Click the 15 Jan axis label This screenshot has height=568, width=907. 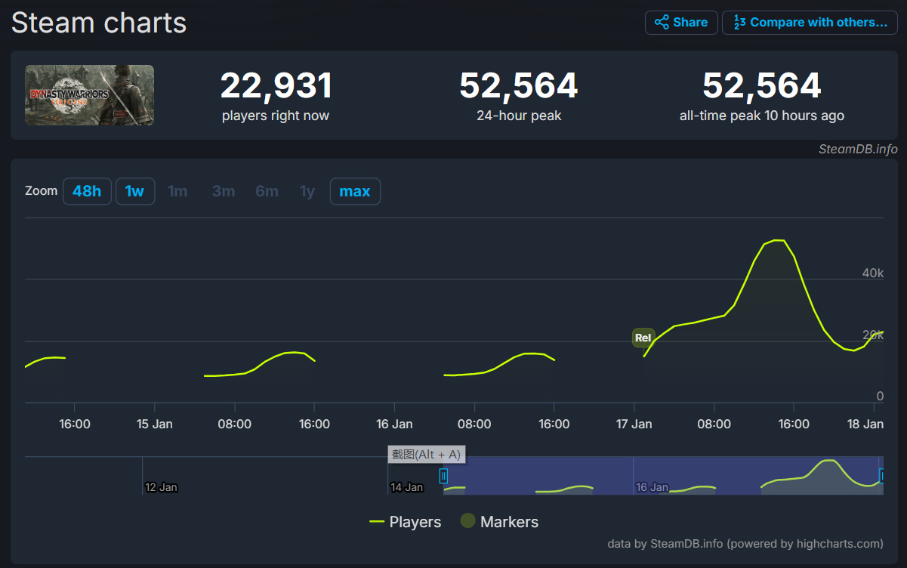(x=154, y=424)
